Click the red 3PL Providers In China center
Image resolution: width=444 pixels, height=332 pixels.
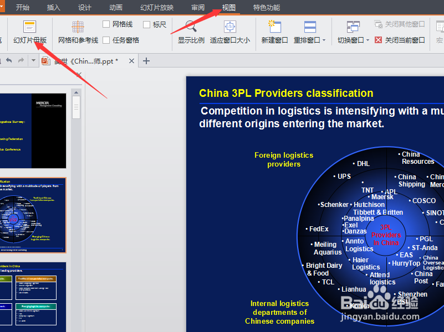point(386,235)
